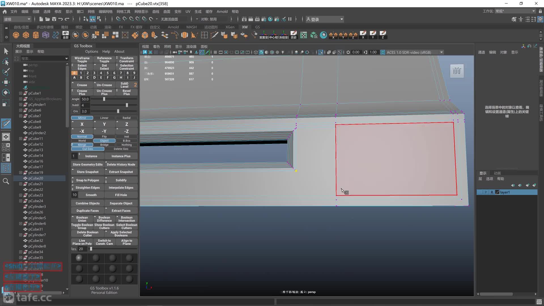
Task: Adjust the SubD slider handle
Action: point(127,105)
